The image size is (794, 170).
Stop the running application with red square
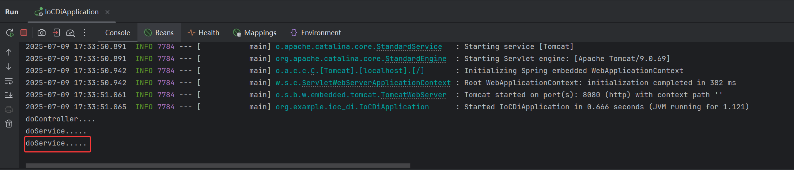point(24,33)
